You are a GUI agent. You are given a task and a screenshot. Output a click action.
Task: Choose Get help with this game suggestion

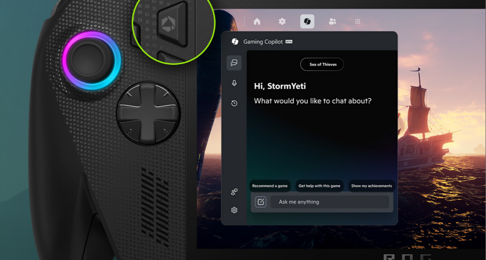click(319, 186)
